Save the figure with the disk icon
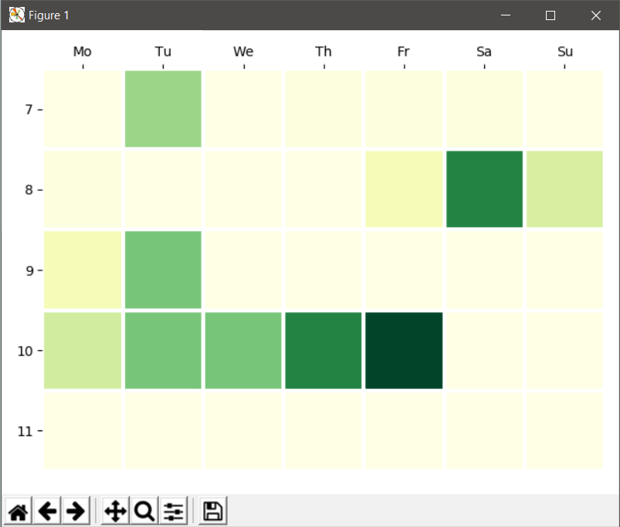 (211, 511)
